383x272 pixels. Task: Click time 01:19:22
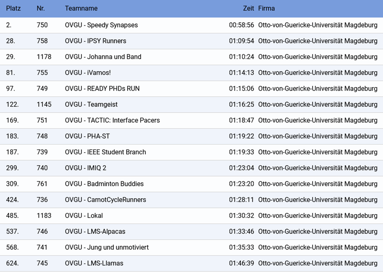tap(242, 136)
